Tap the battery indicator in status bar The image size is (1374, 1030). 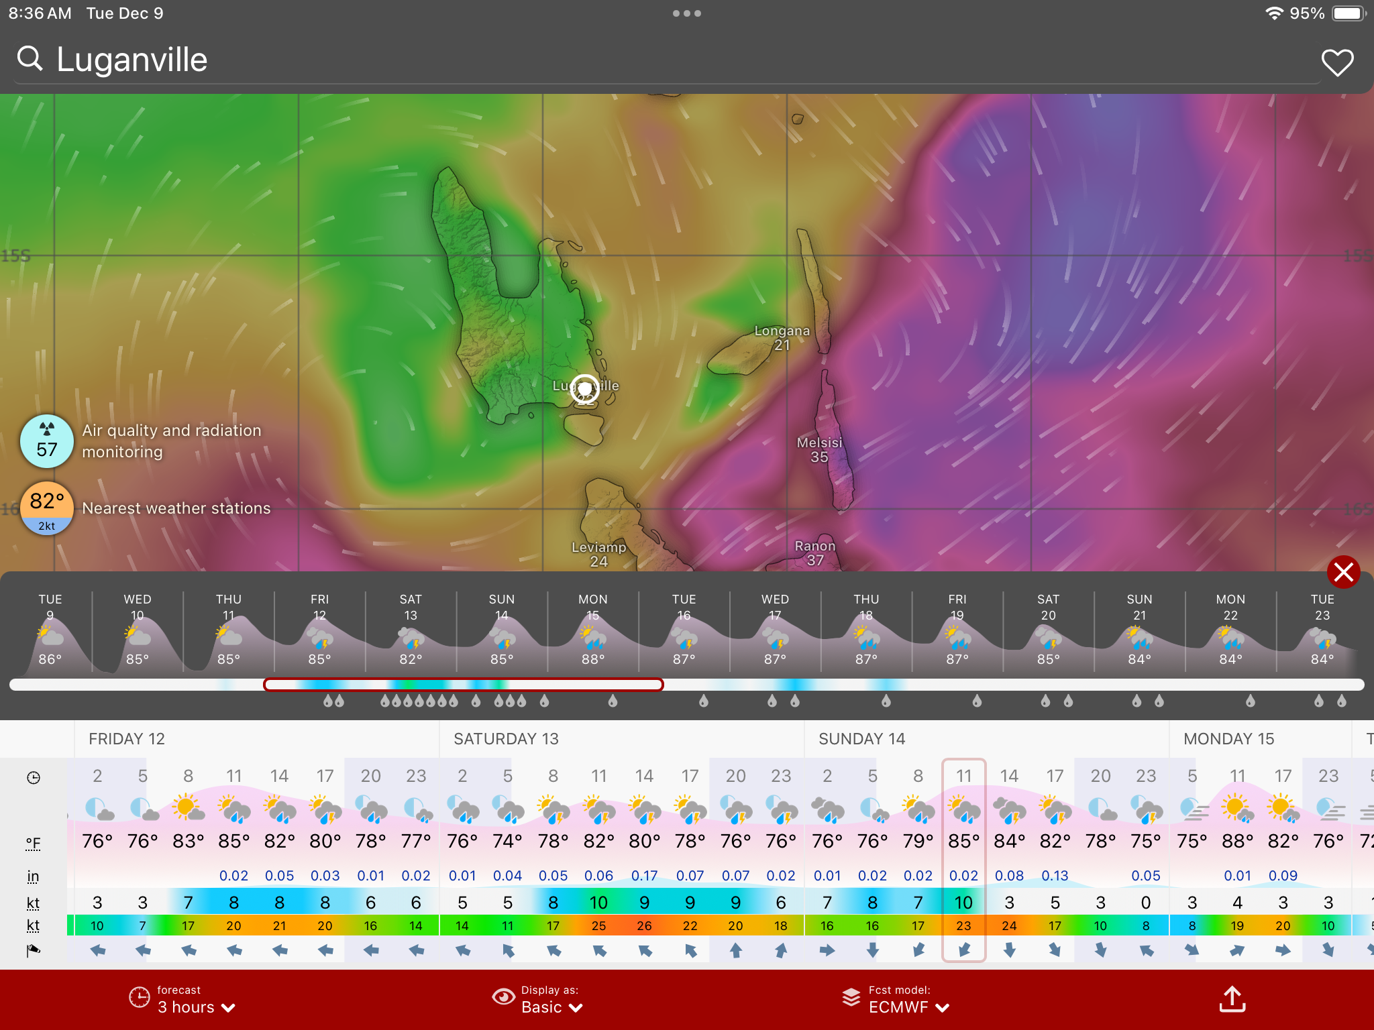[x=1349, y=13]
